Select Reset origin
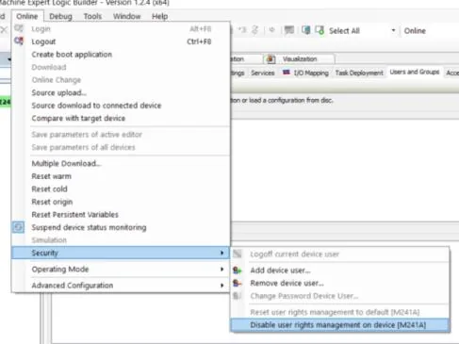459x344 pixels. point(121,202)
